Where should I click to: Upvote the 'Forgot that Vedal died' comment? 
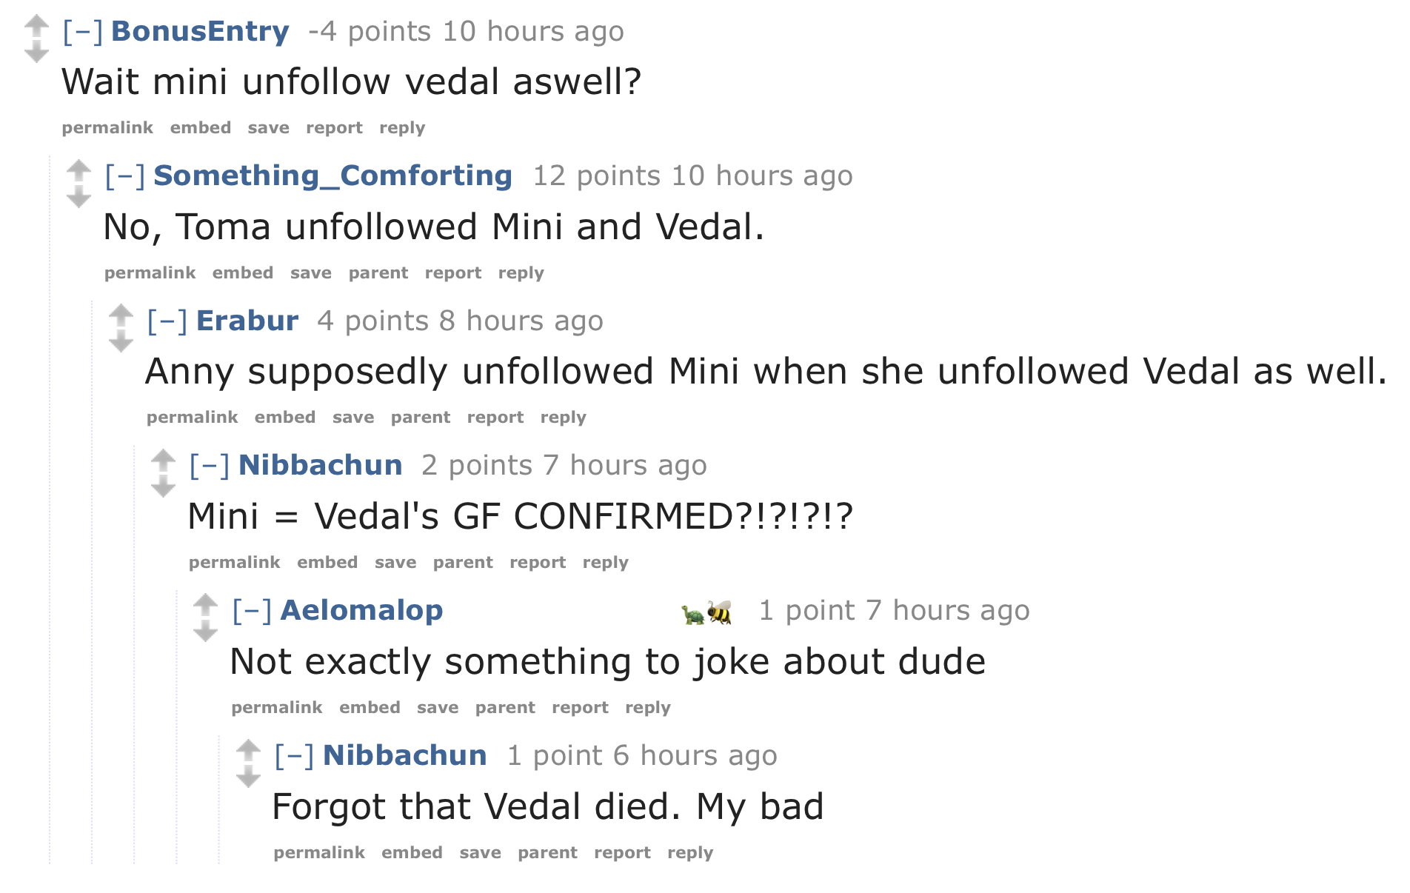[x=248, y=750]
